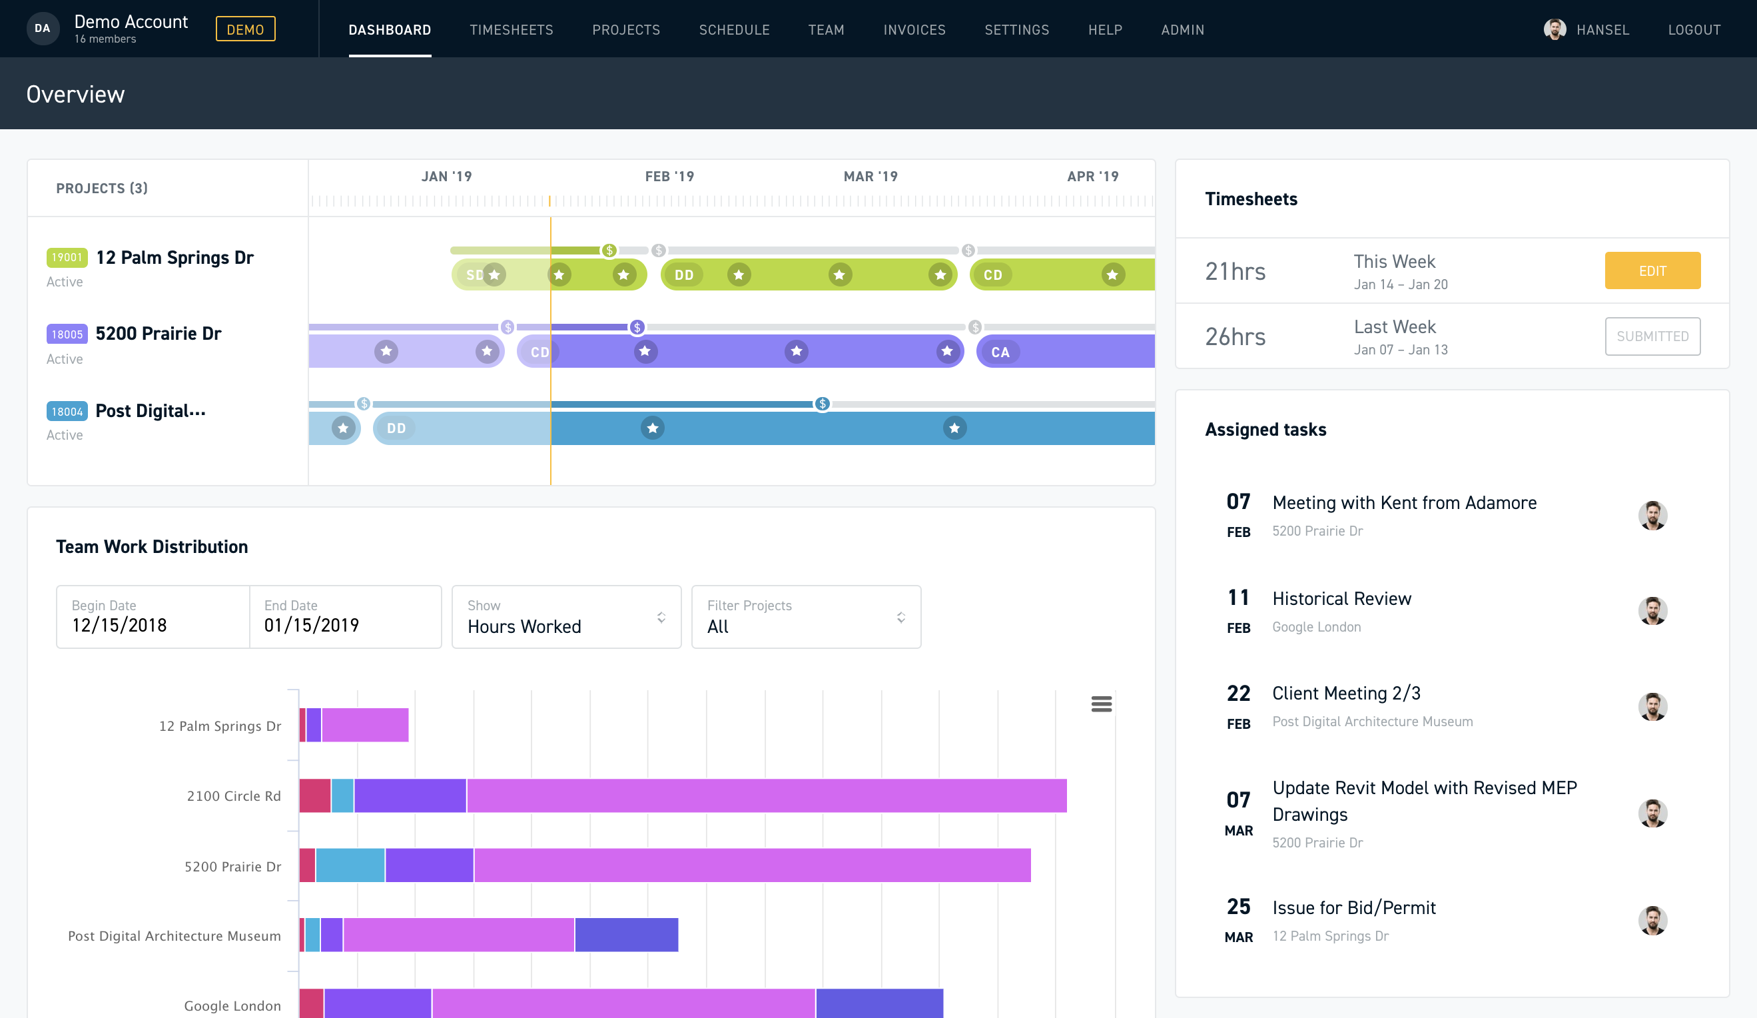Click the star milestone inside the SD phase bar
The image size is (1757, 1018).
[494, 274]
